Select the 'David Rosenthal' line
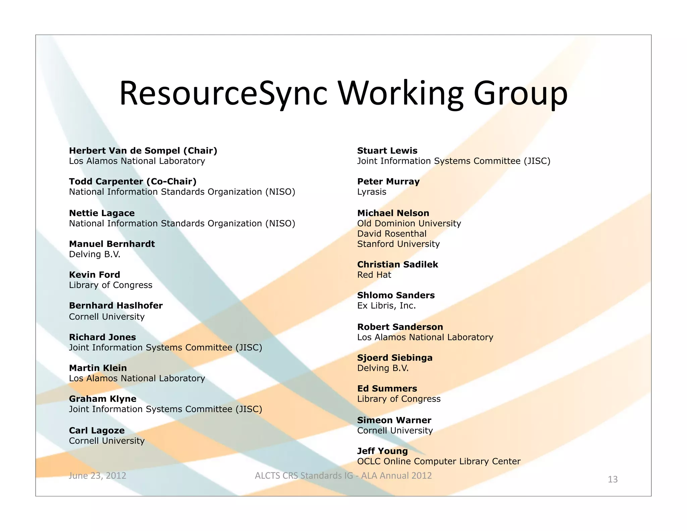 (392, 234)
